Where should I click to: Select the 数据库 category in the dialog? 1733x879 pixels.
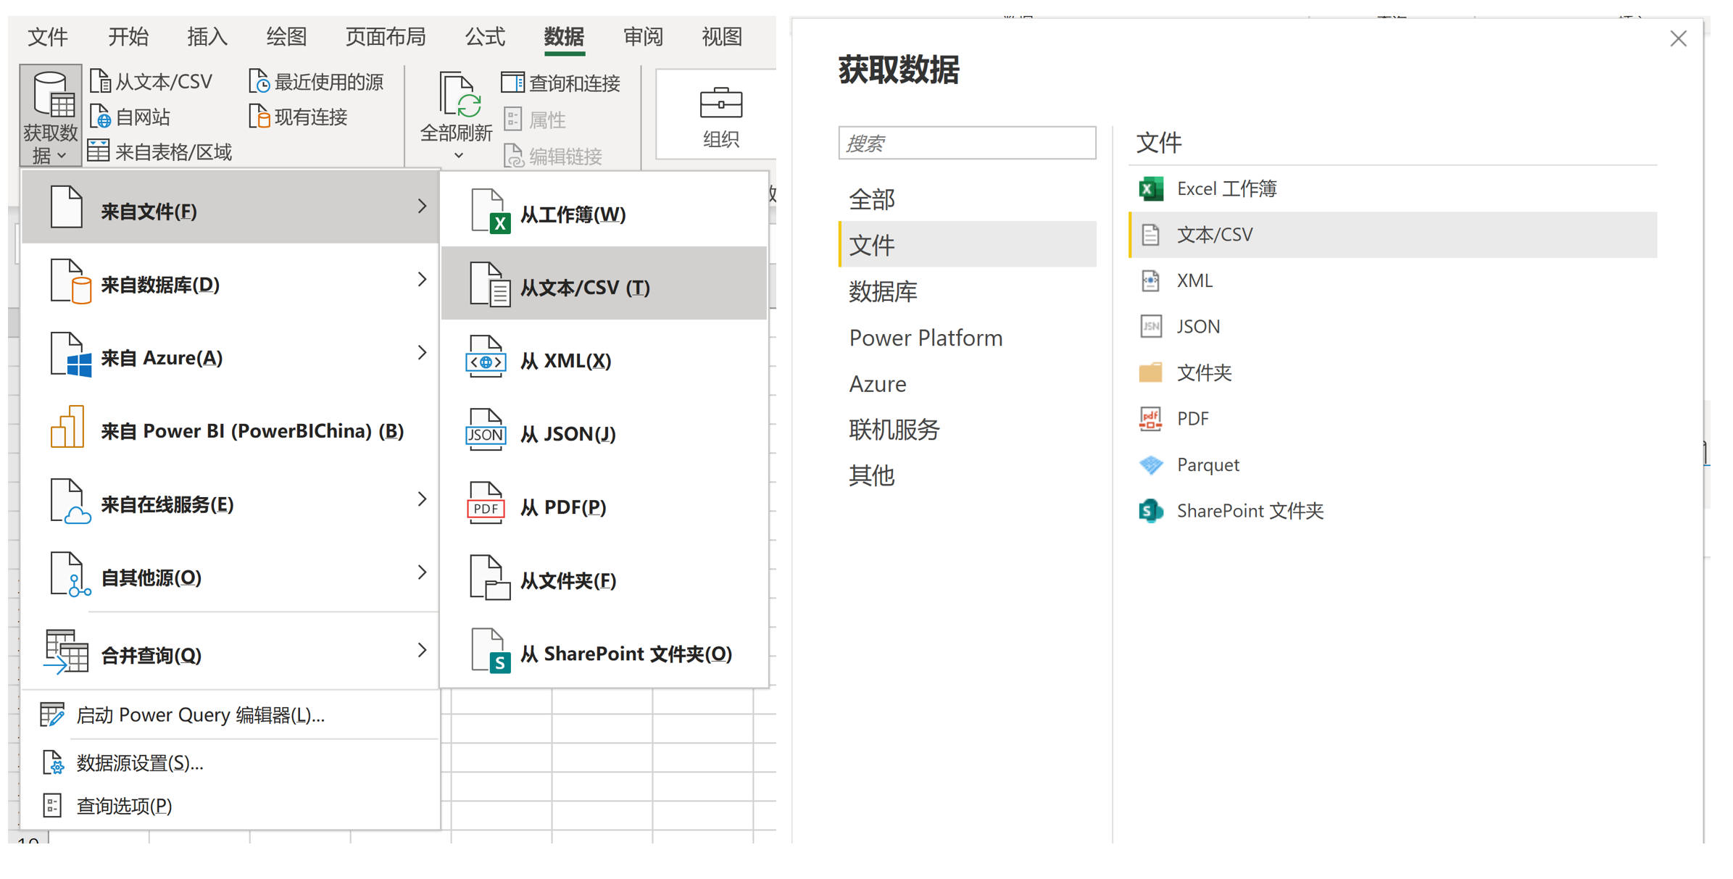883,292
